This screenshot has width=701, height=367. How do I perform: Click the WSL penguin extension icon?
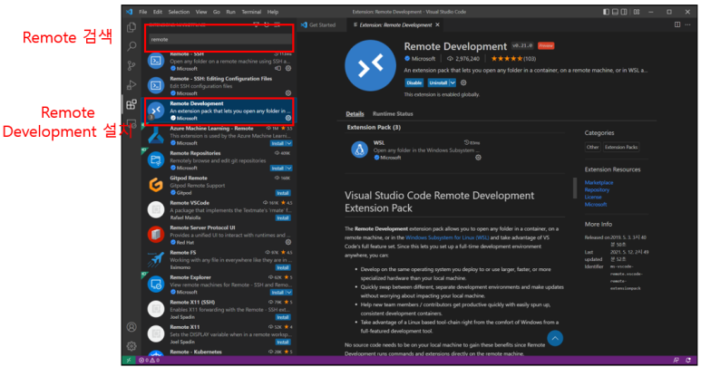click(x=359, y=150)
